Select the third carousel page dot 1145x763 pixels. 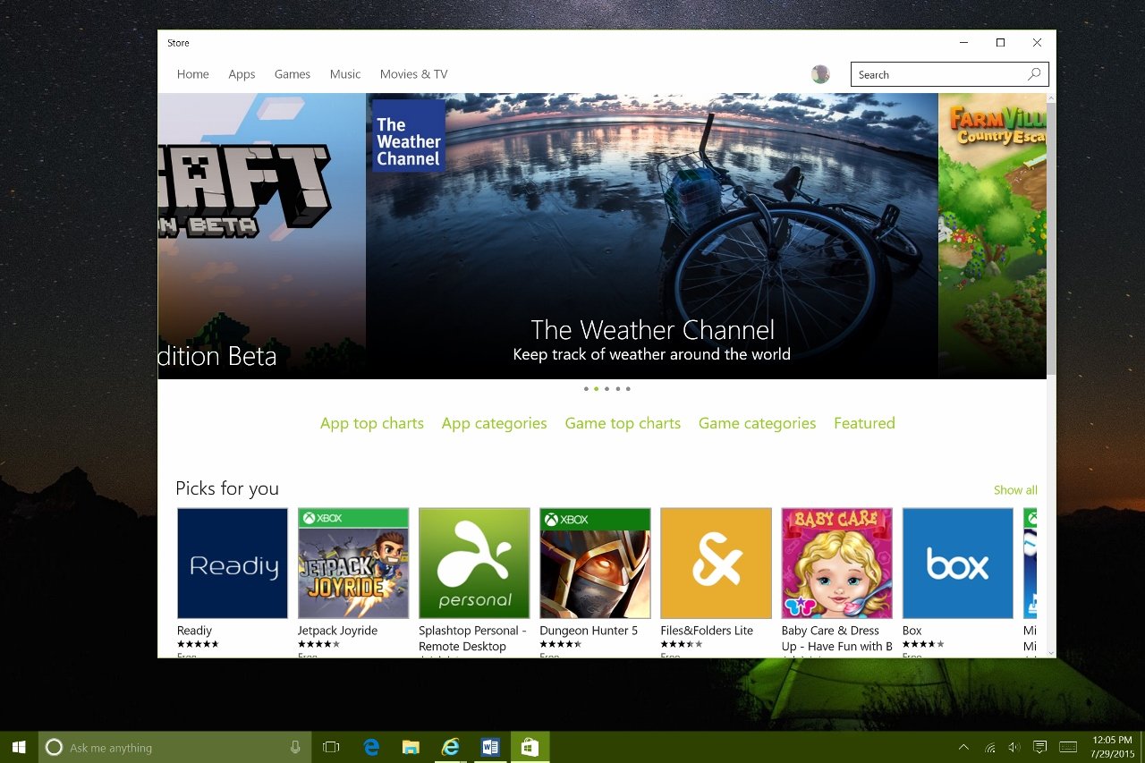pyautogui.click(x=607, y=389)
